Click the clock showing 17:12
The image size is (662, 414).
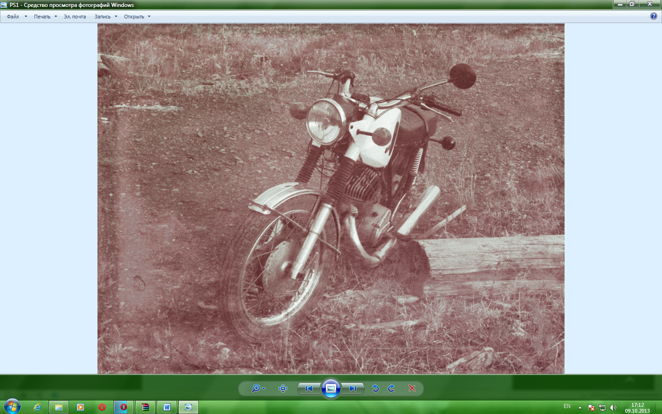[637, 408]
